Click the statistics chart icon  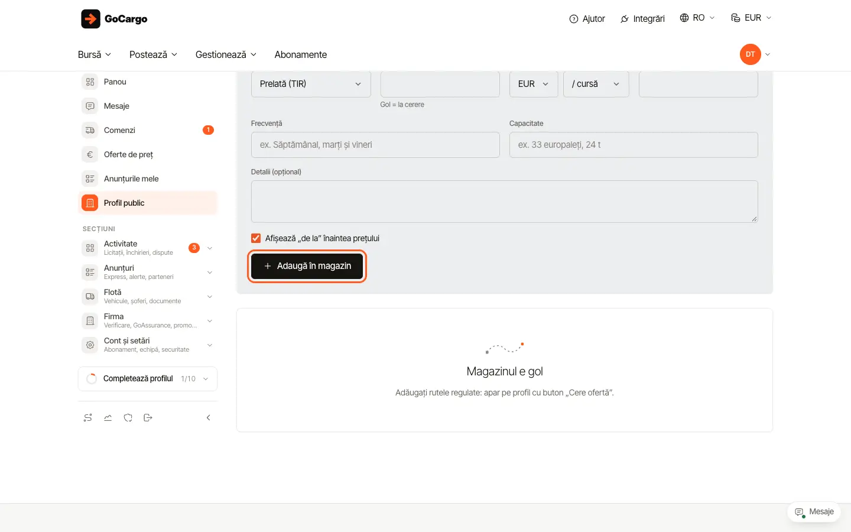tap(108, 418)
